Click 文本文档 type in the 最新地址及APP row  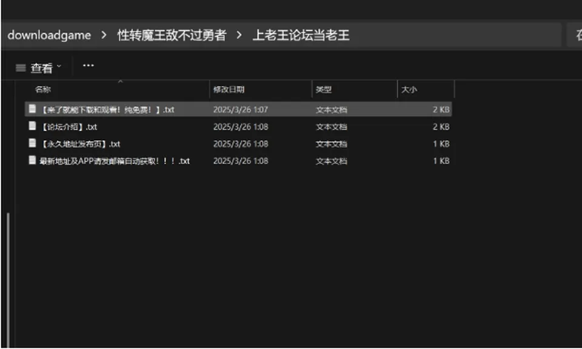coord(331,161)
